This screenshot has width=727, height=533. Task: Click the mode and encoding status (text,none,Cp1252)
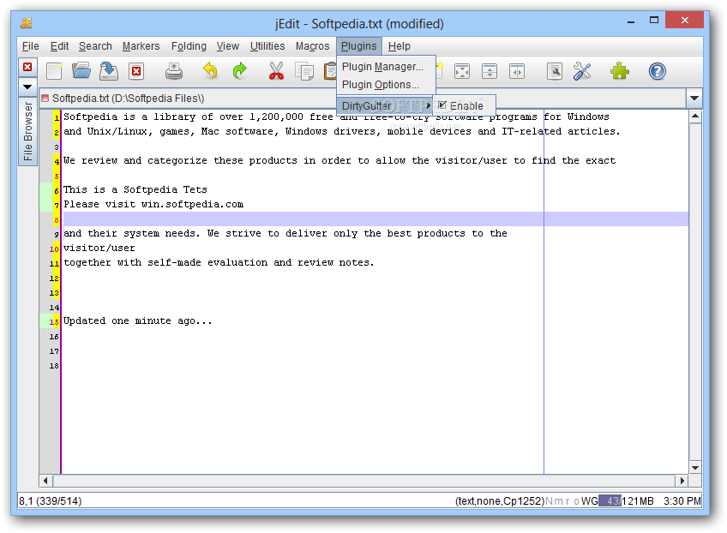[499, 501]
